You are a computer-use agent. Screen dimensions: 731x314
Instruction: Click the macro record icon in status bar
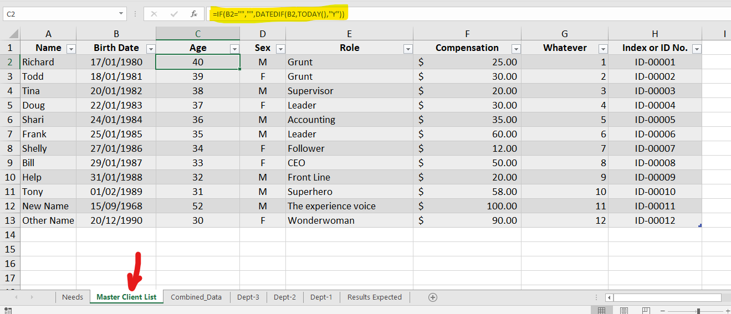click(8, 311)
